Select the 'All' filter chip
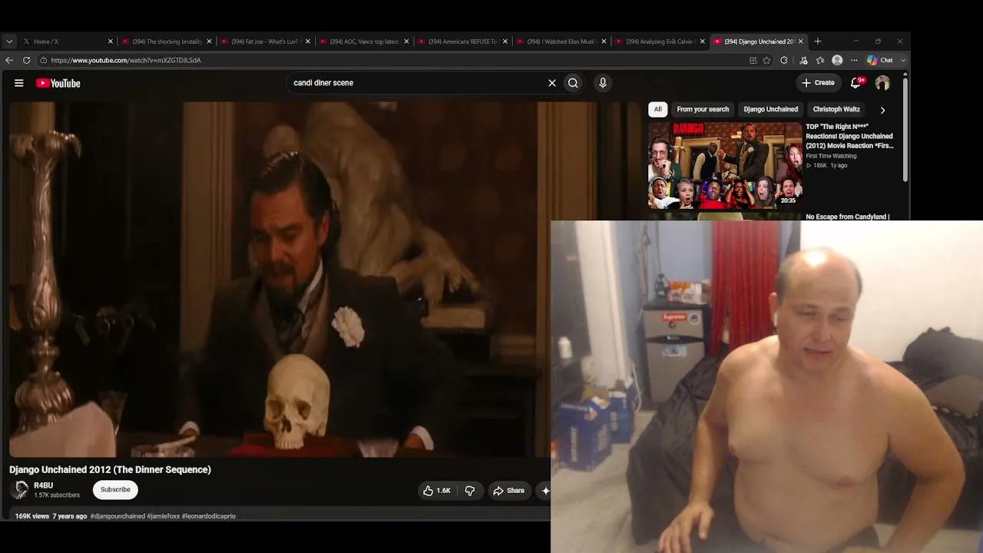The width and height of the screenshot is (983, 553). [657, 109]
